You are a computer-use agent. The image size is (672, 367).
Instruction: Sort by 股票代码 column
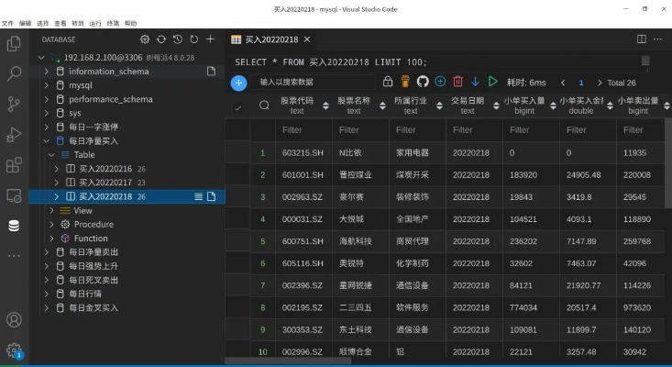[x=325, y=106]
